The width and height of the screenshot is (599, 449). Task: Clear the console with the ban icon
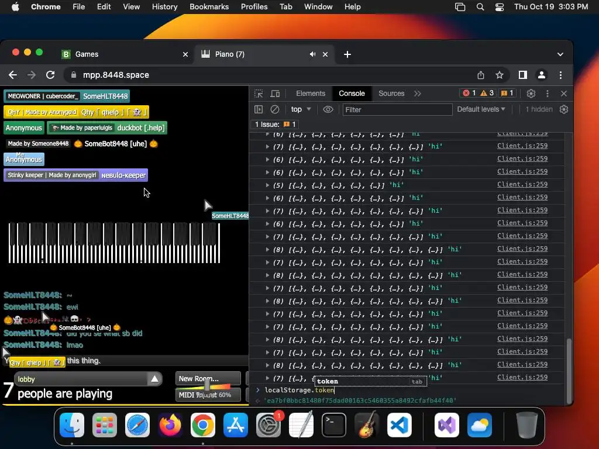[x=275, y=109]
